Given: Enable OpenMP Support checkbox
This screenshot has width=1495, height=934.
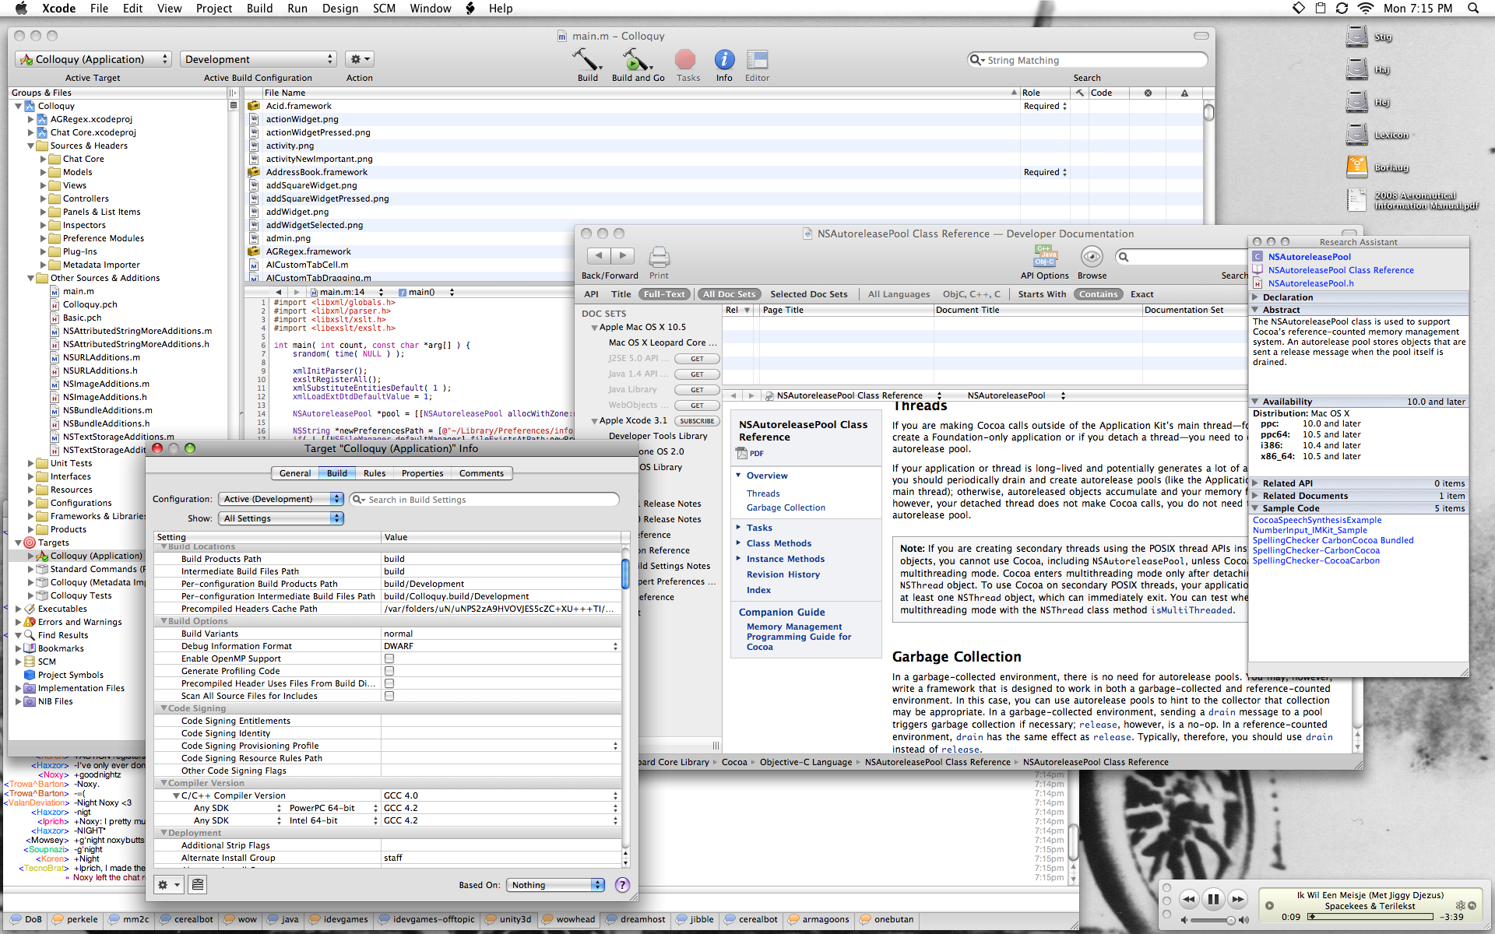Looking at the screenshot, I should 389,658.
